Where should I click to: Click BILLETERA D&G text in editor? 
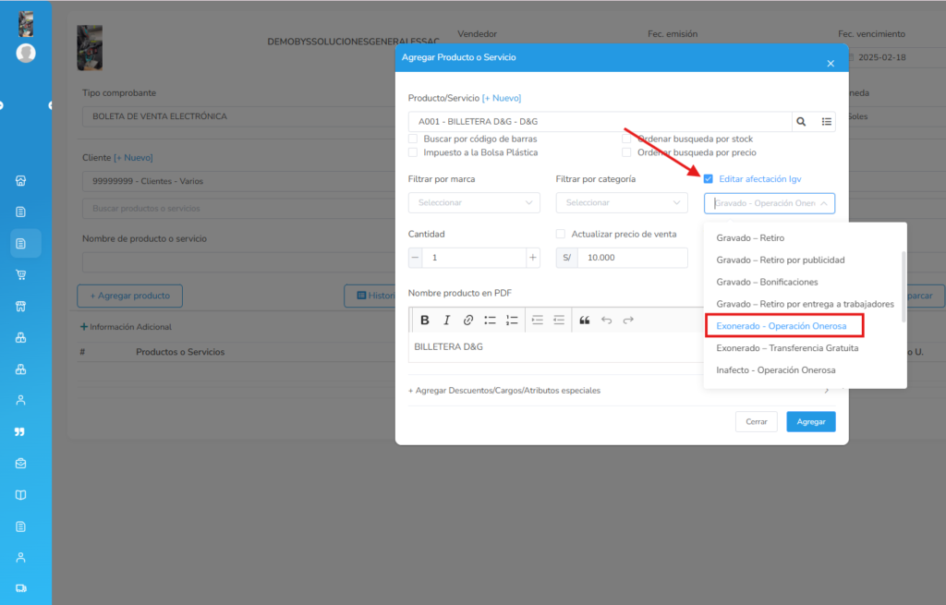[448, 346]
